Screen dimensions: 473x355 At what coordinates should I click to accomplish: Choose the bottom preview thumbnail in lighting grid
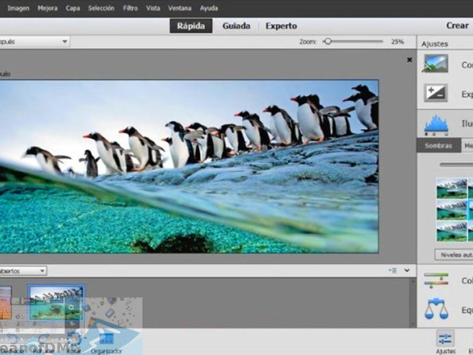[x=452, y=232]
